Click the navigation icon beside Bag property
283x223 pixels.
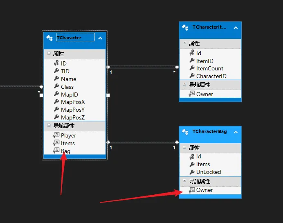56,151
